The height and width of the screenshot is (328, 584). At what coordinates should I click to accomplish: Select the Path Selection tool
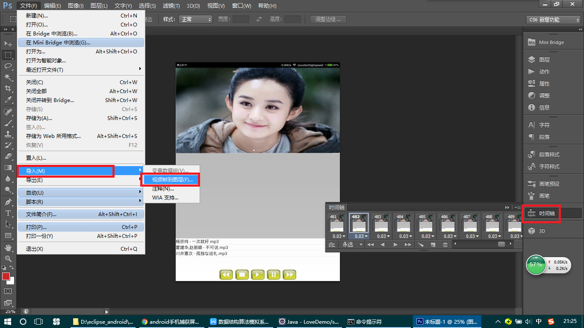coord(8,224)
